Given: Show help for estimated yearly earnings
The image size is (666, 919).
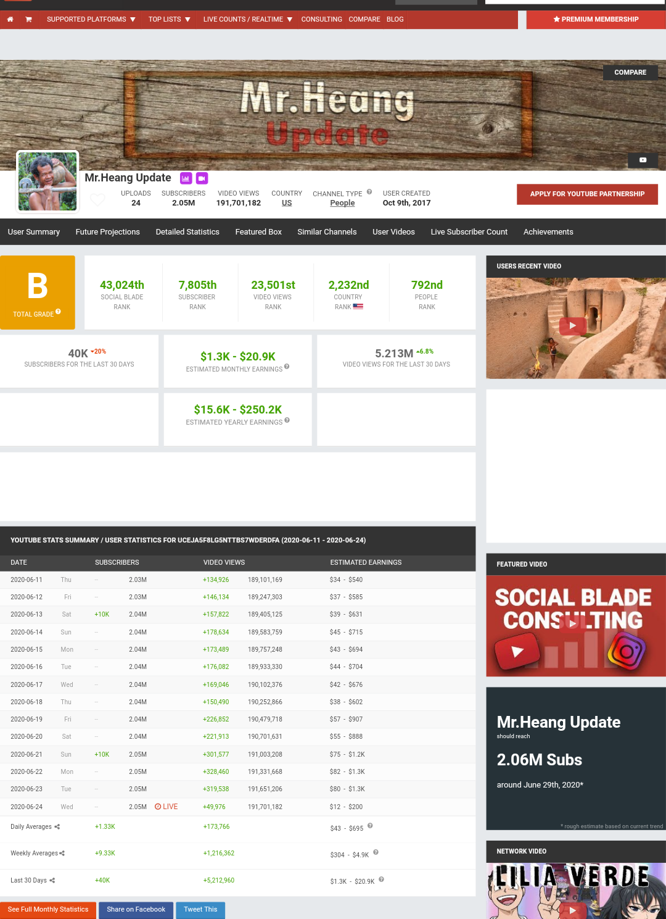Looking at the screenshot, I should pos(287,420).
